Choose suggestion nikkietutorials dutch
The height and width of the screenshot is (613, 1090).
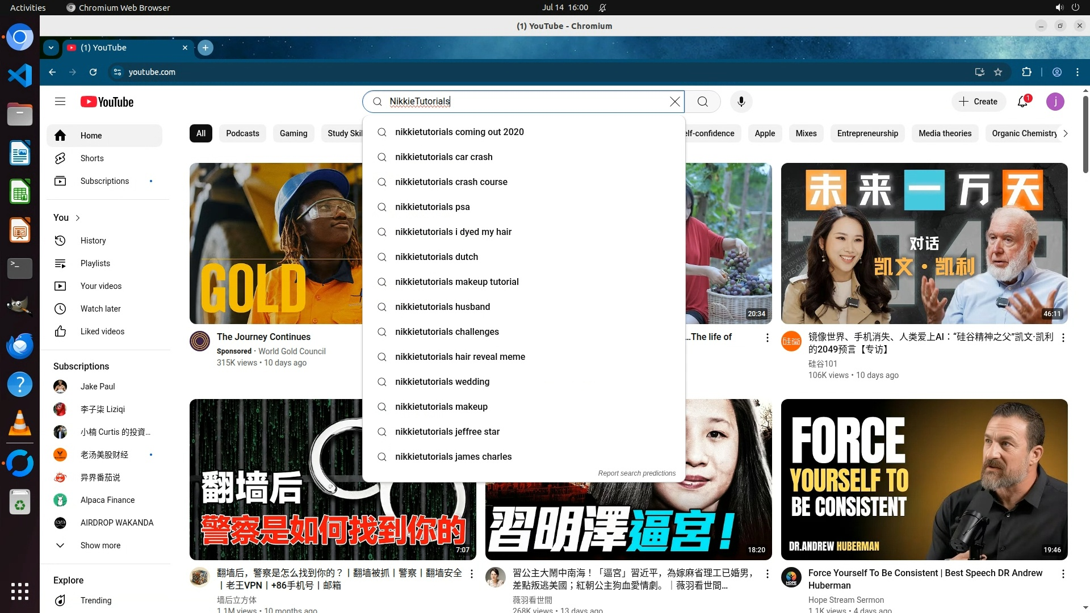coord(436,257)
